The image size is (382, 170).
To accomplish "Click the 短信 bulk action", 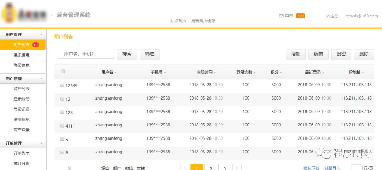I will click(x=105, y=168).
